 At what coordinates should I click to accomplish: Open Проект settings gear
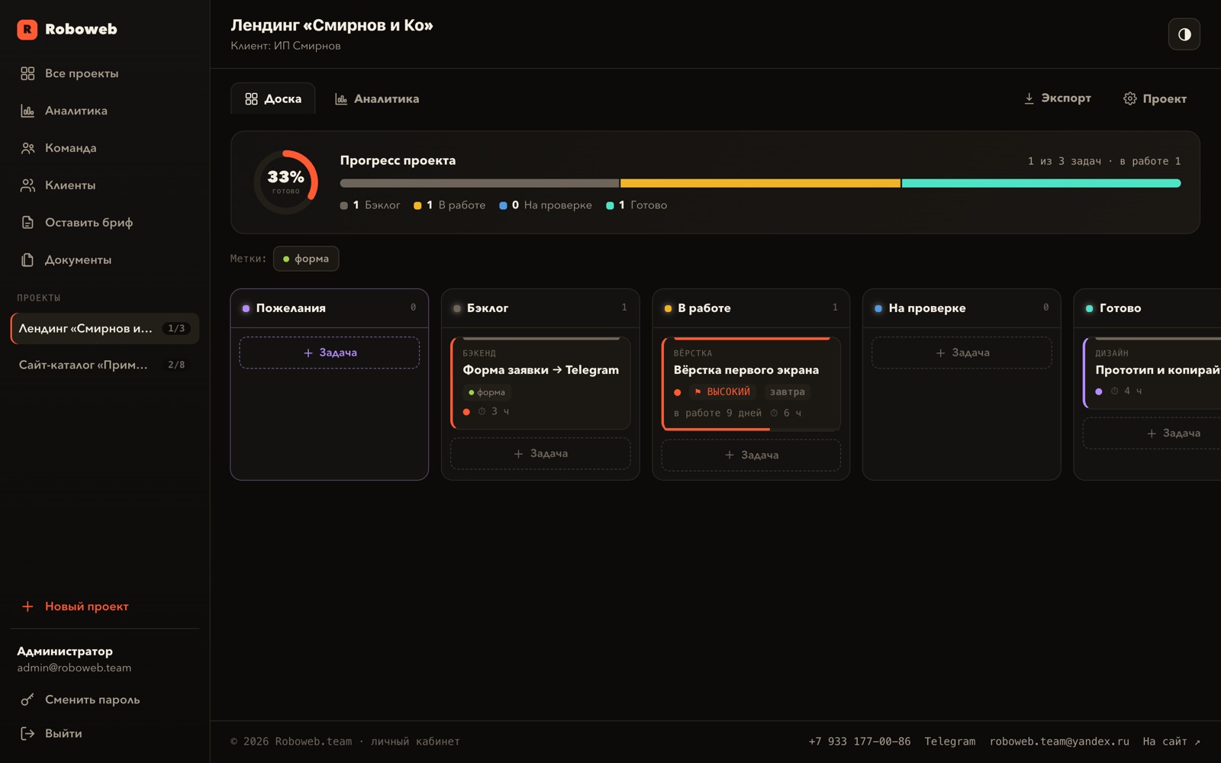click(x=1129, y=98)
